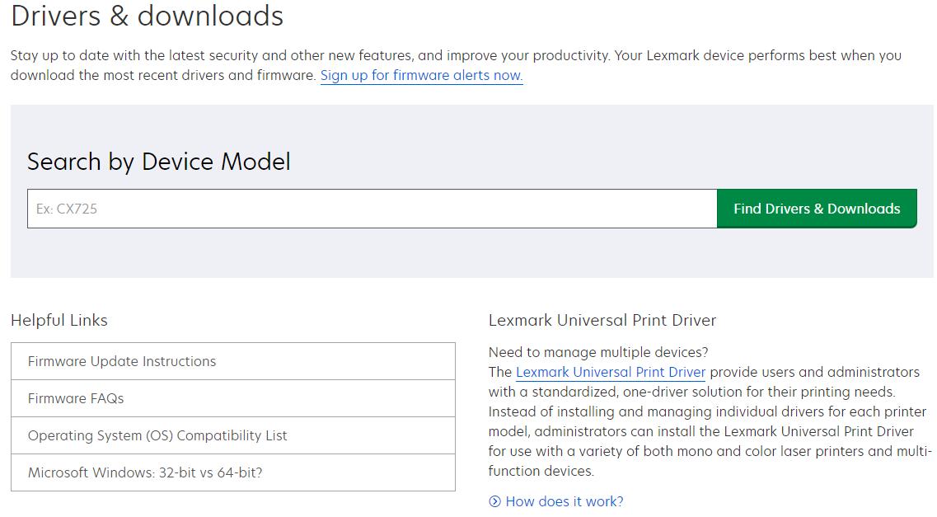
Task: Open Operating System (OS) Compatibility List
Action: point(157,435)
